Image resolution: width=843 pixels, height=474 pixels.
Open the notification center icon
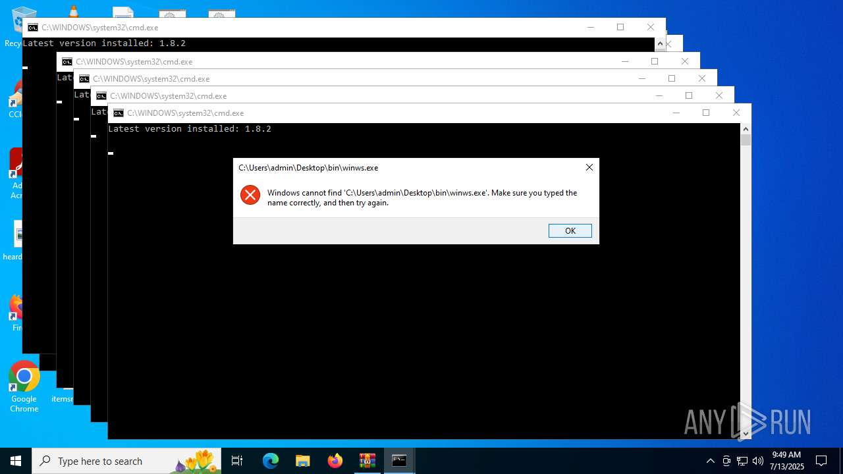(x=821, y=461)
